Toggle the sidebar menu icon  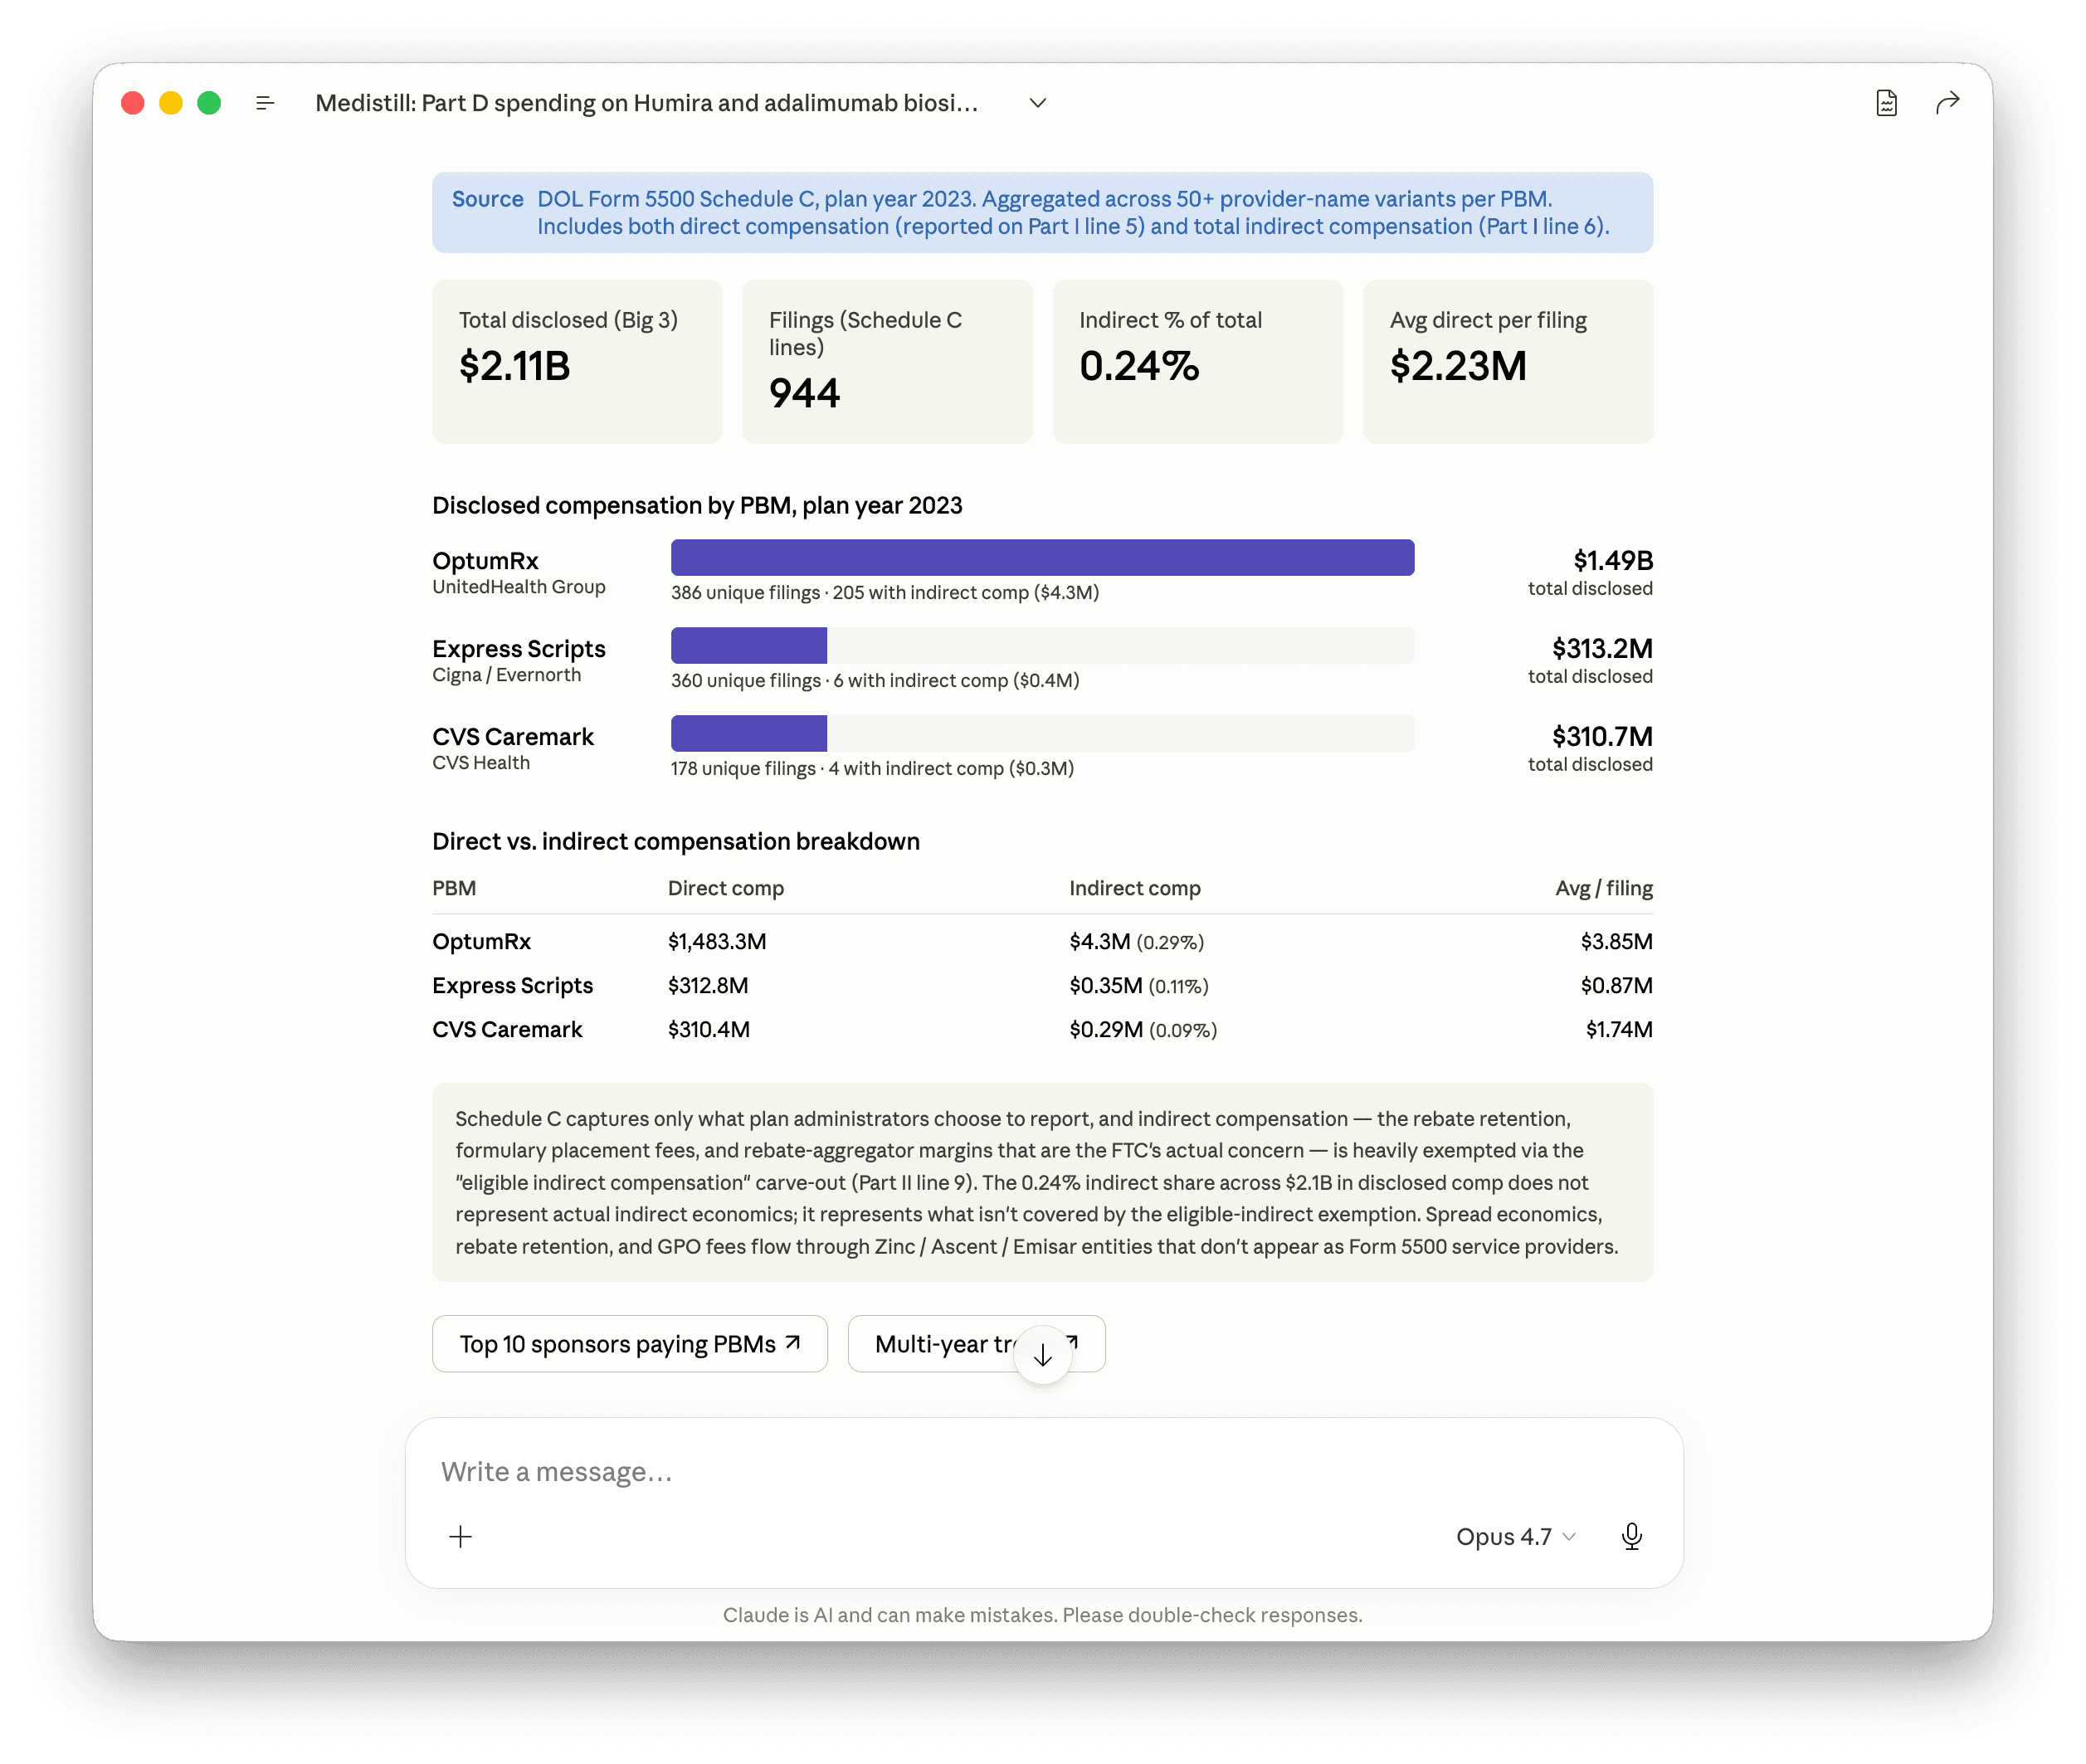[x=265, y=103]
